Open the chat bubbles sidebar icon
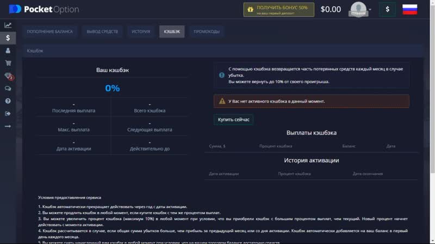The width and height of the screenshot is (435, 244). click(8, 88)
